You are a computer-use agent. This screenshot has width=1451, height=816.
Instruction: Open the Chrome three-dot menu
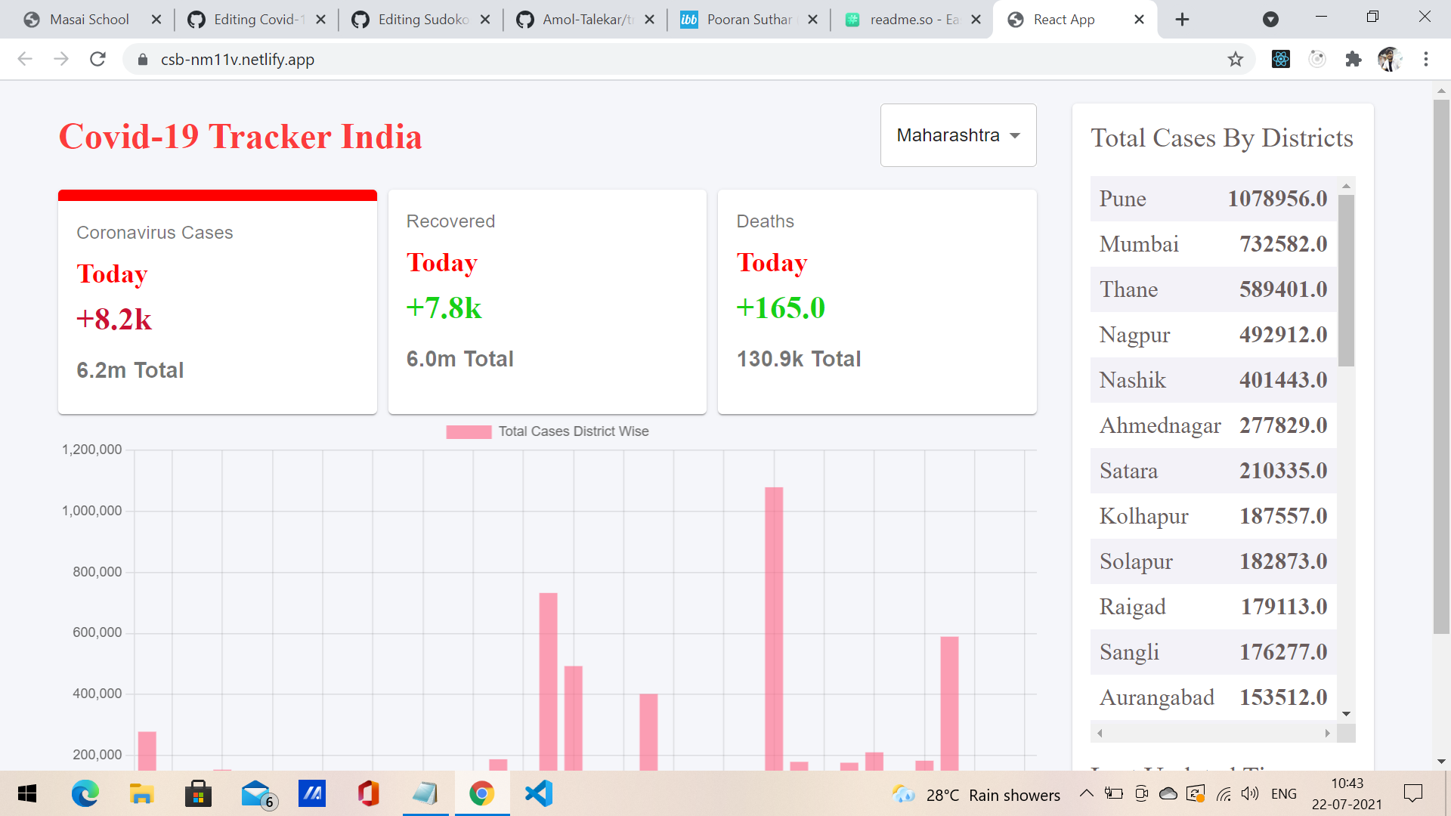pos(1426,59)
